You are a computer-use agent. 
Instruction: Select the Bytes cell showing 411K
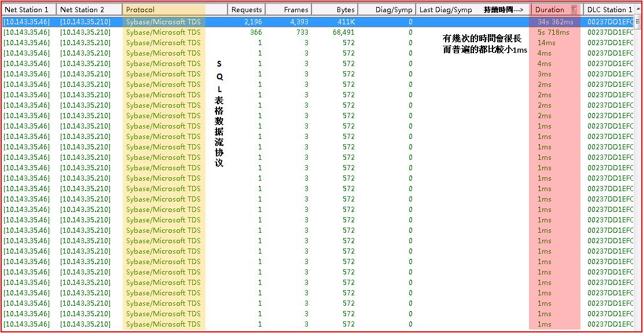tap(346, 22)
